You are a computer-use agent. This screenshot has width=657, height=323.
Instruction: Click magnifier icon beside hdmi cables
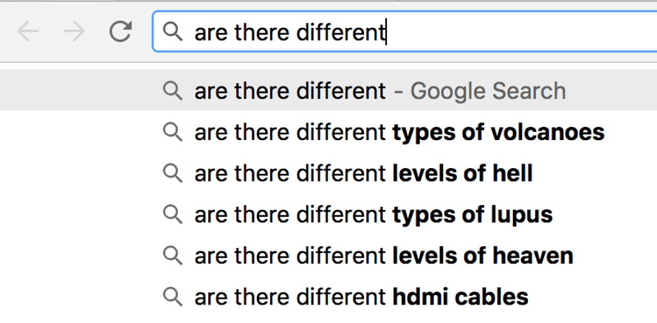173,296
